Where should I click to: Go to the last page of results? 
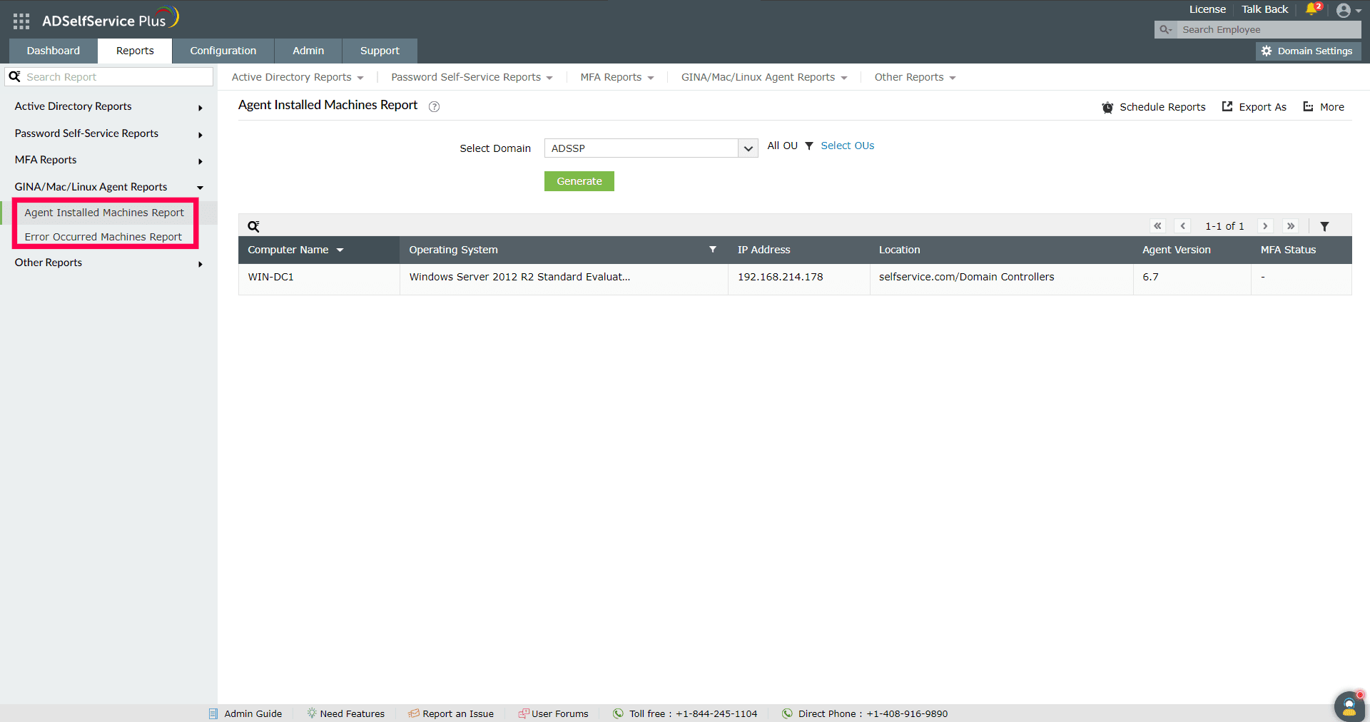click(1290, 226)
